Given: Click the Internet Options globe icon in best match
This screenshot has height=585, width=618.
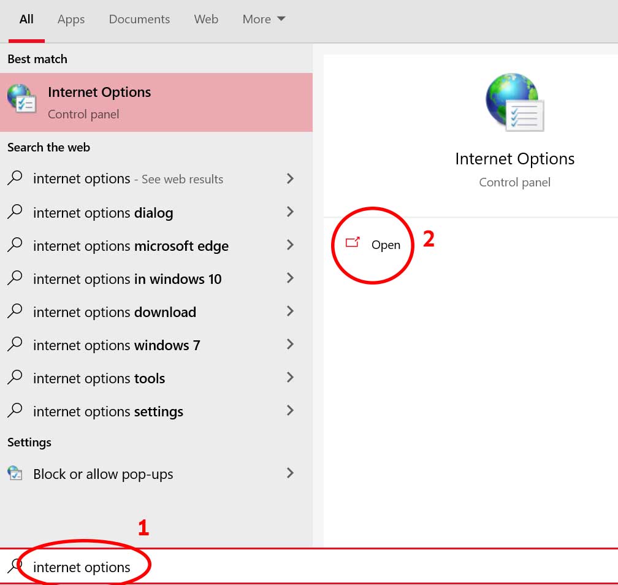Looking at the screenshot, I should 21,99.
